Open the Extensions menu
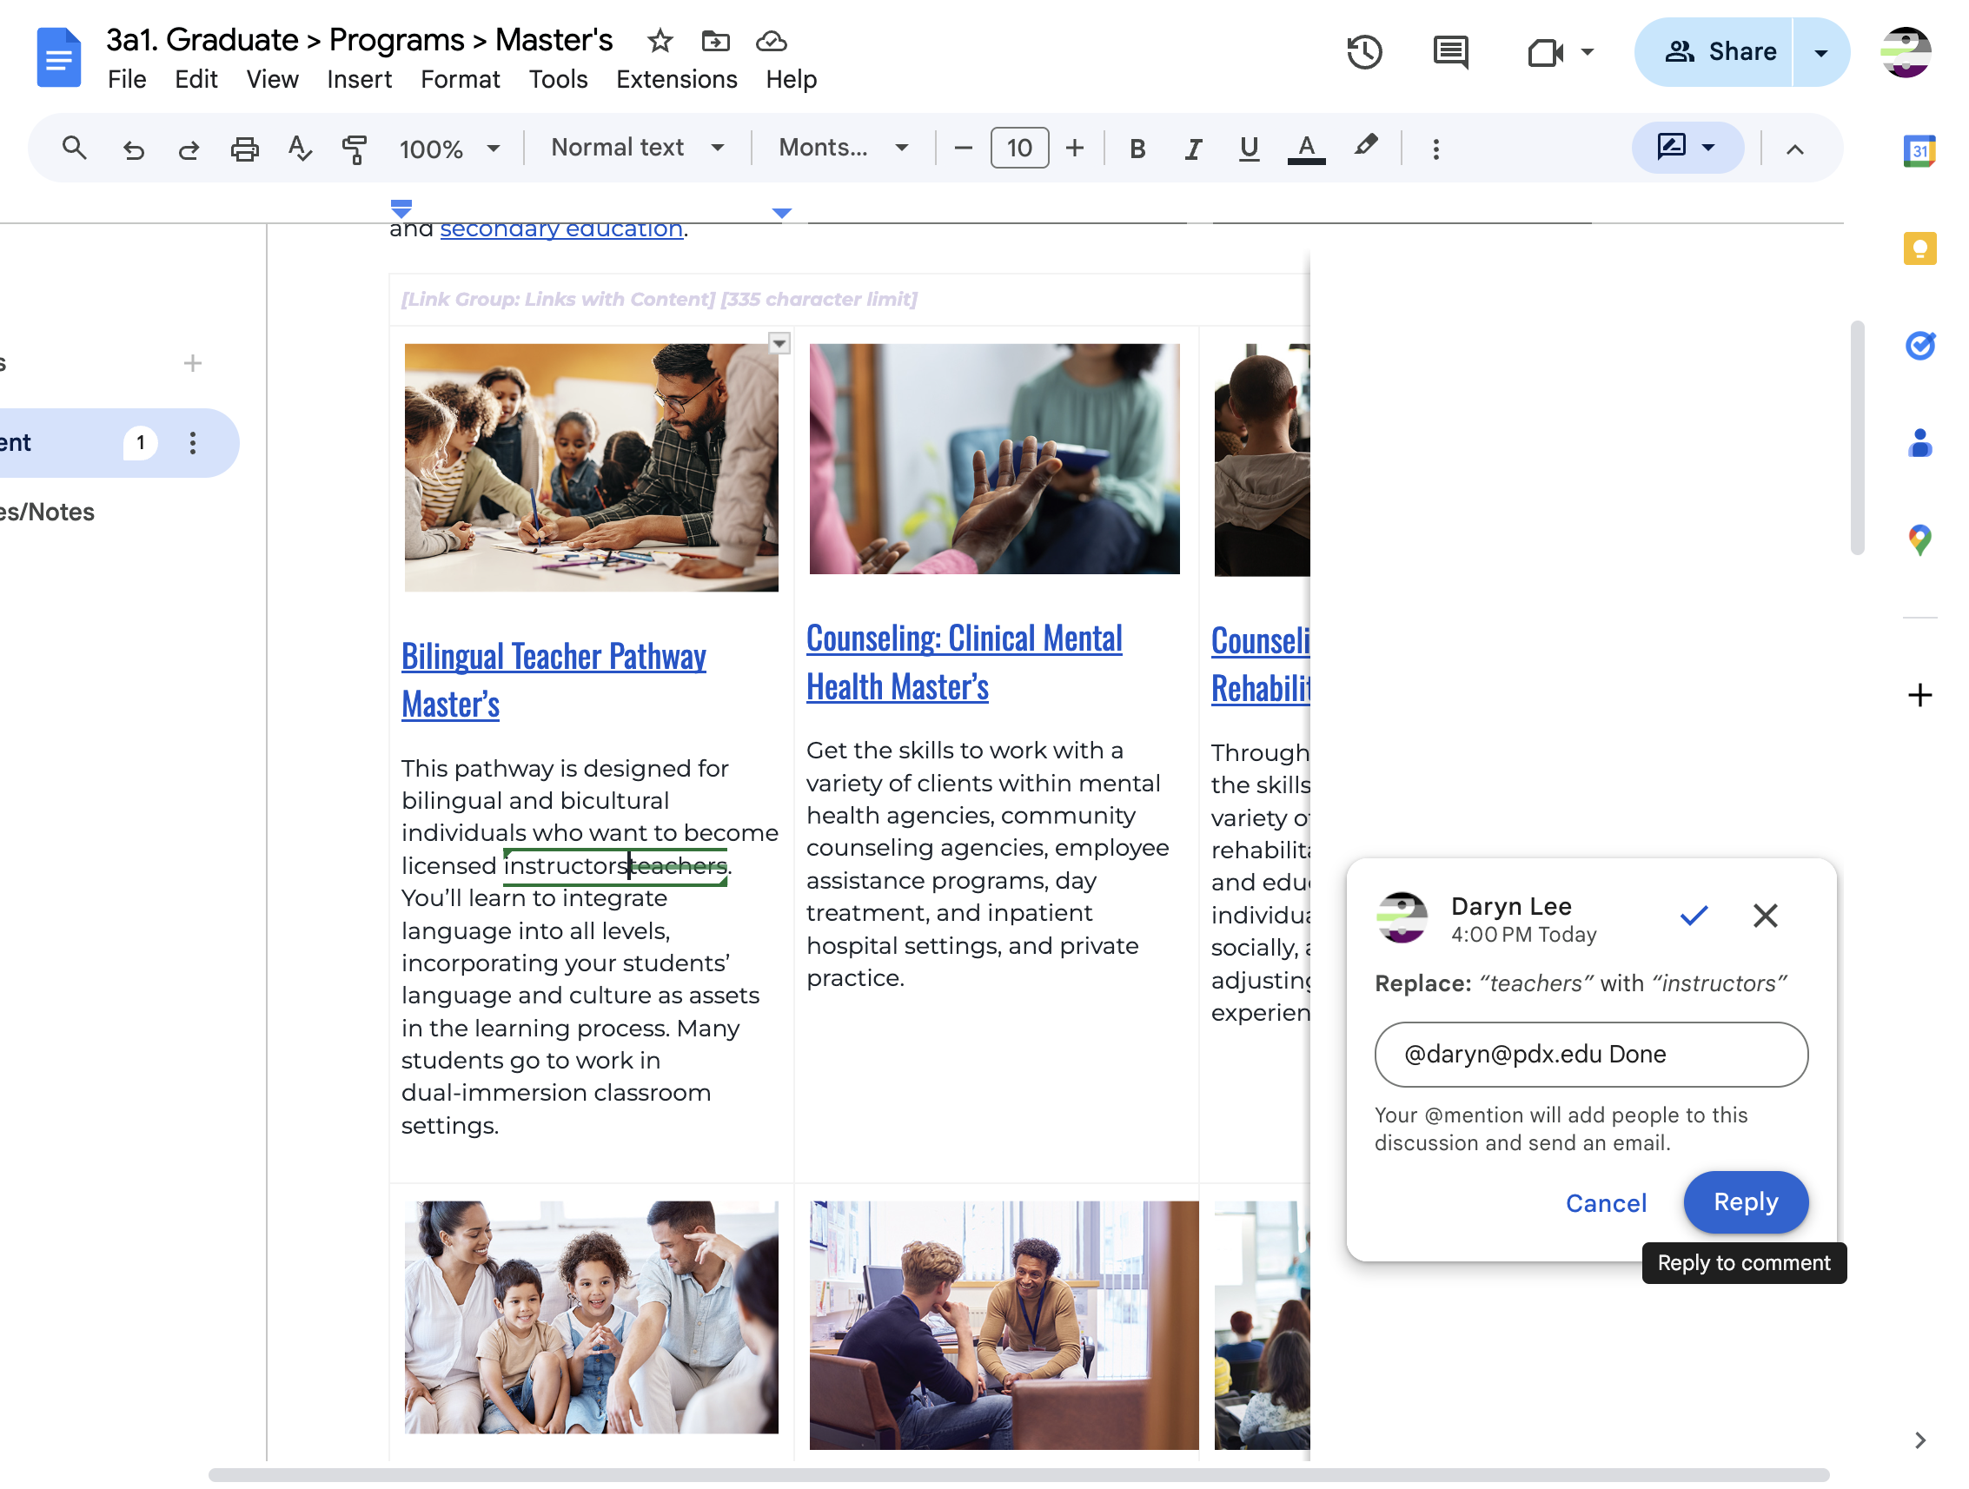Viewport: 1969px width, 1489px height. 676,80
